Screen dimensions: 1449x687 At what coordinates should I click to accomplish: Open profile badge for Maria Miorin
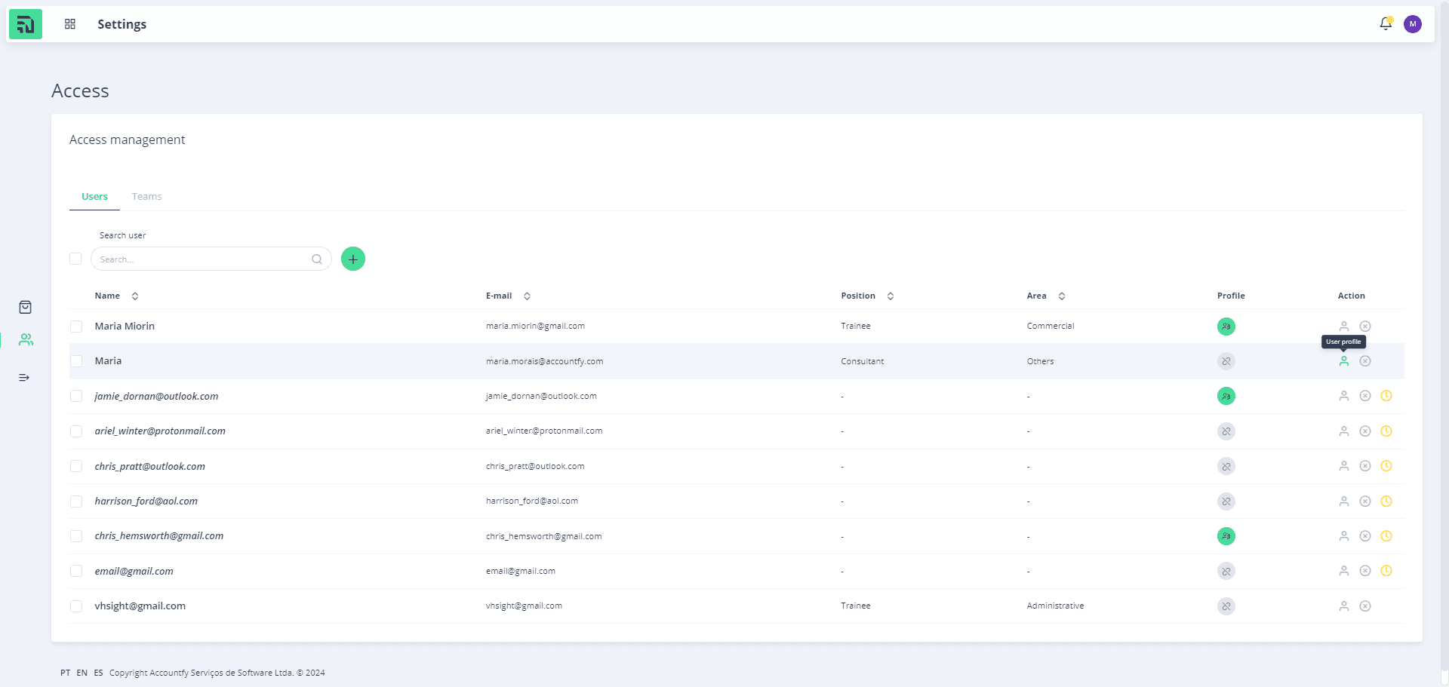point(1226,327)
